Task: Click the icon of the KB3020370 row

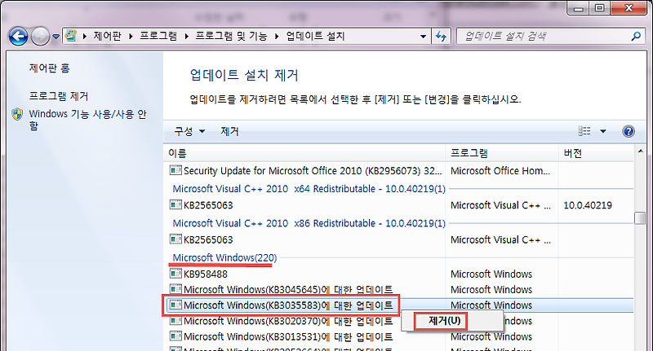Action: 175,321
